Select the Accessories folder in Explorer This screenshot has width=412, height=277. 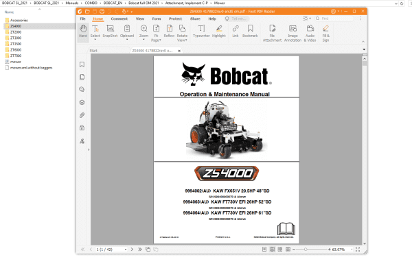(19, 20)
